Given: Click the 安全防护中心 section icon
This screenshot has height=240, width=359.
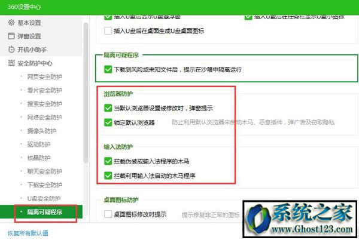Looking at the screenshot, I should [x=11, y=63].
